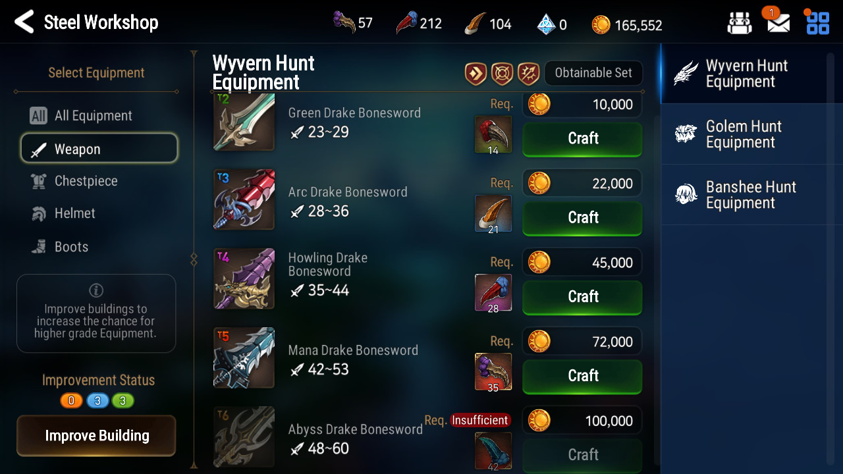Screen dimensions: 843x474
Task: Tap the information icon about improving buildings
Action: (96, 290)
